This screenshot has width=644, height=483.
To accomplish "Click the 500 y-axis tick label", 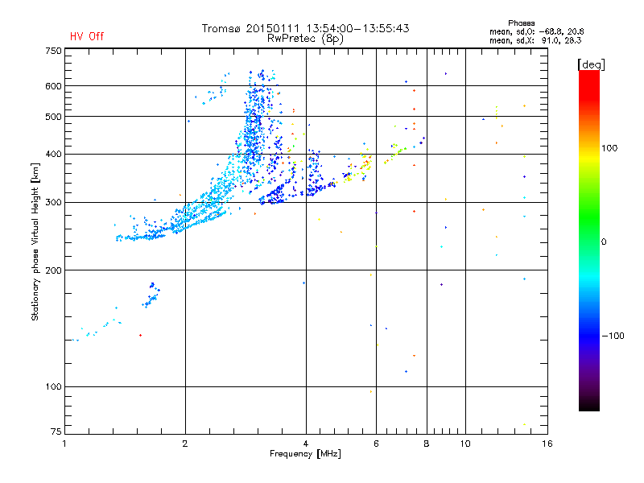I will tap(53, 117).
